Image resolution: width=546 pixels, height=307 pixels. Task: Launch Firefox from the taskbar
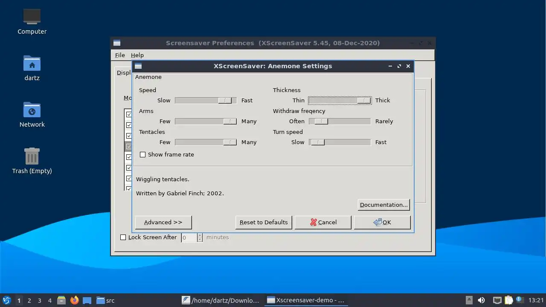[74, 300]
